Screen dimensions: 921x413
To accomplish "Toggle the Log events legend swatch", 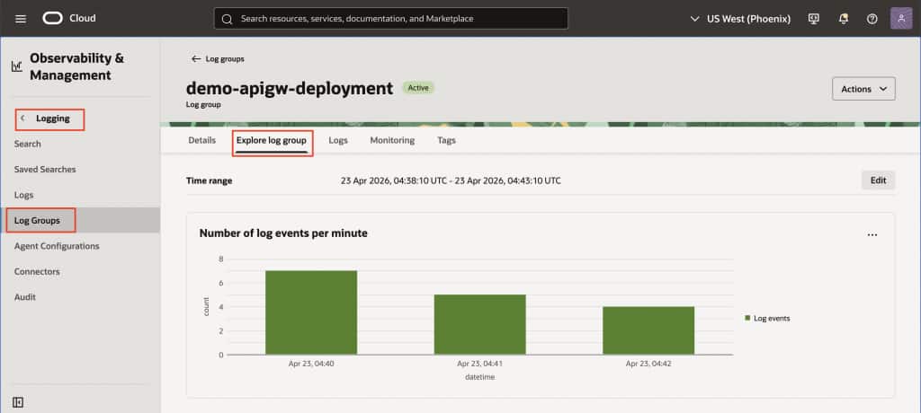I will tap(747, 318).
